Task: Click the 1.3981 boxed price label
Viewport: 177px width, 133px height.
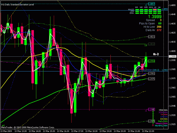Action: (152, 73)
